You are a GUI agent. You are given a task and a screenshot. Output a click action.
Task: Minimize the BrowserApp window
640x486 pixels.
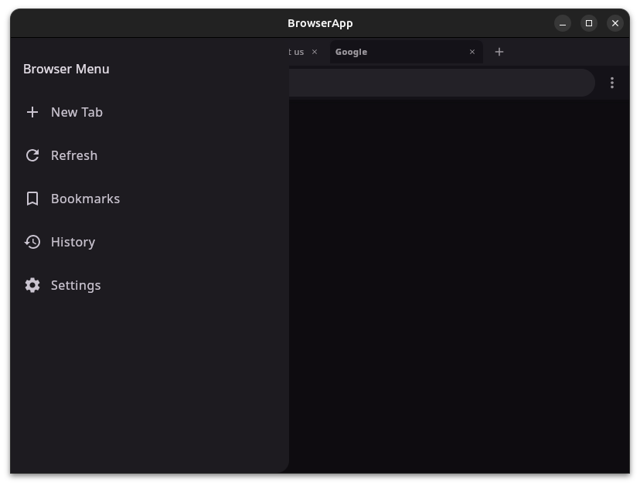pos(563,23)
